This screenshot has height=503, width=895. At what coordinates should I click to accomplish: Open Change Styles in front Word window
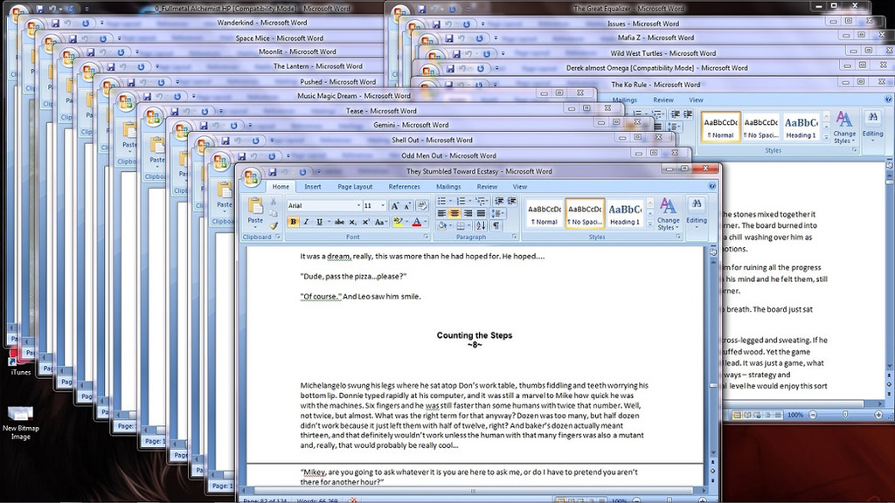668,214
